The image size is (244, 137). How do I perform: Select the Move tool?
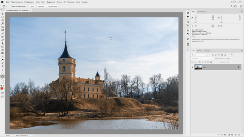[x=3, y=14]
